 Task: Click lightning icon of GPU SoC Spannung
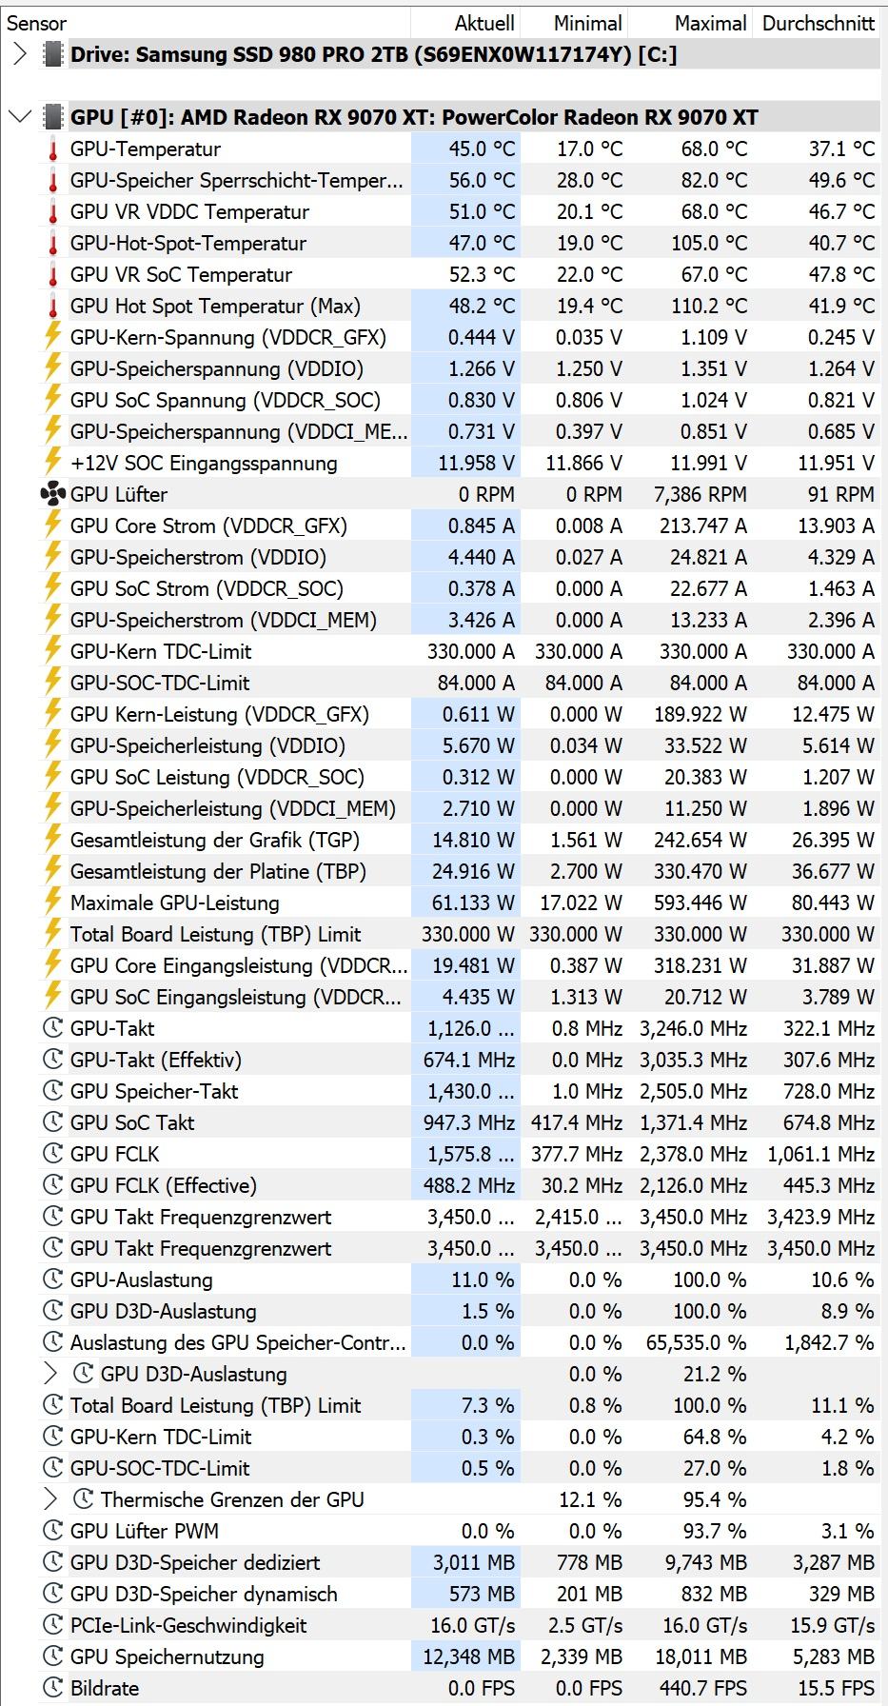tap(53, 399)
